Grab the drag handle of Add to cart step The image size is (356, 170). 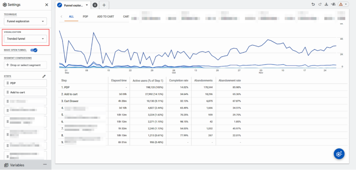tap(8, 92)
